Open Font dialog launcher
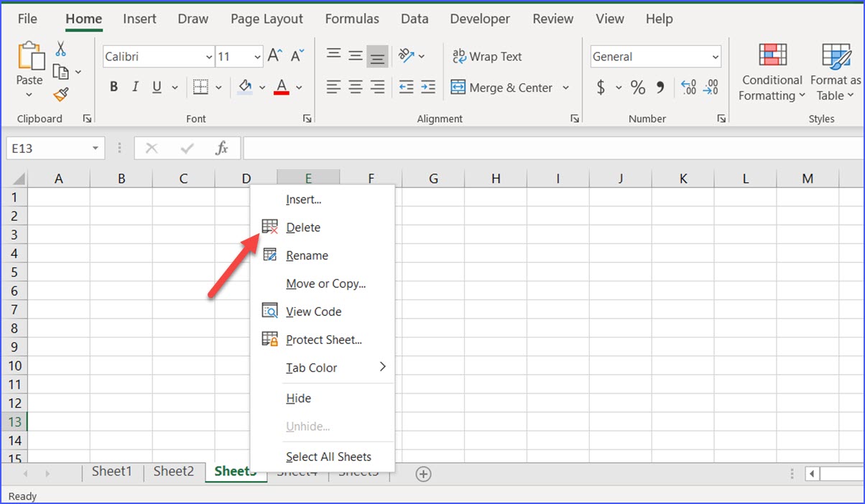This screenshot has height=504, width=865. point(307,118)
